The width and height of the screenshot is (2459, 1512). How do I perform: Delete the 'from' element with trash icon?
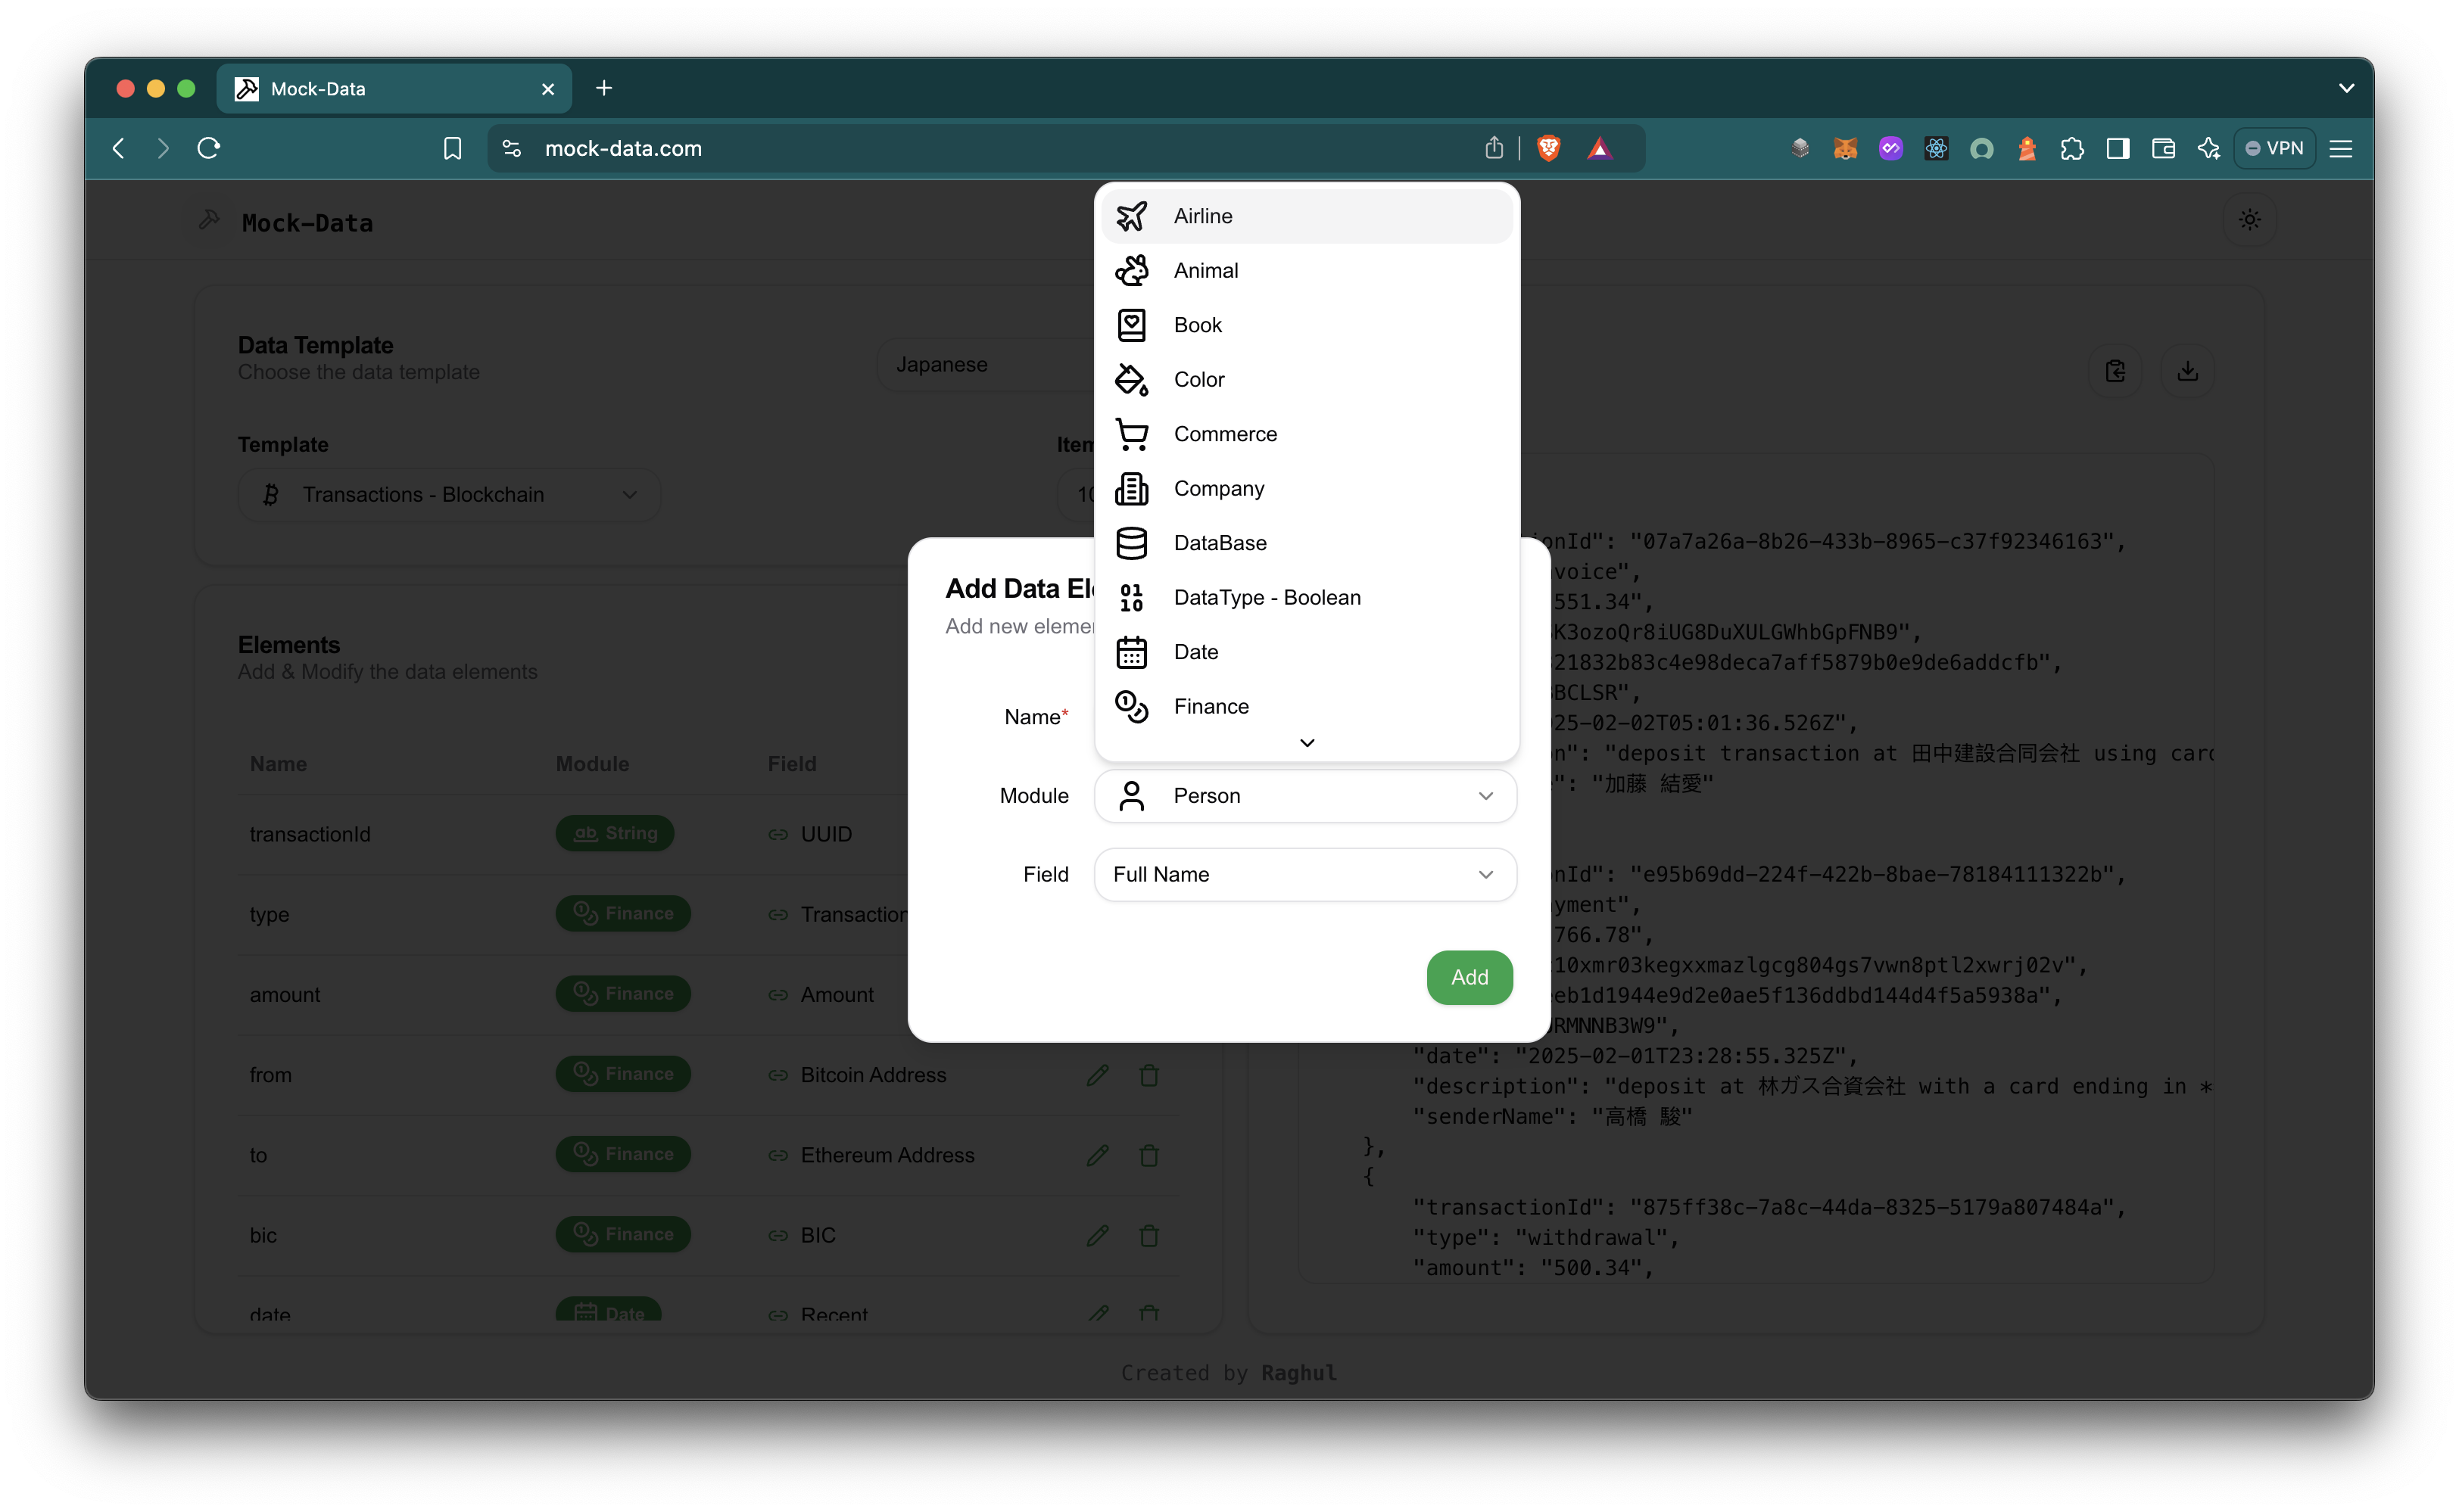[x=1148, y=1075]
